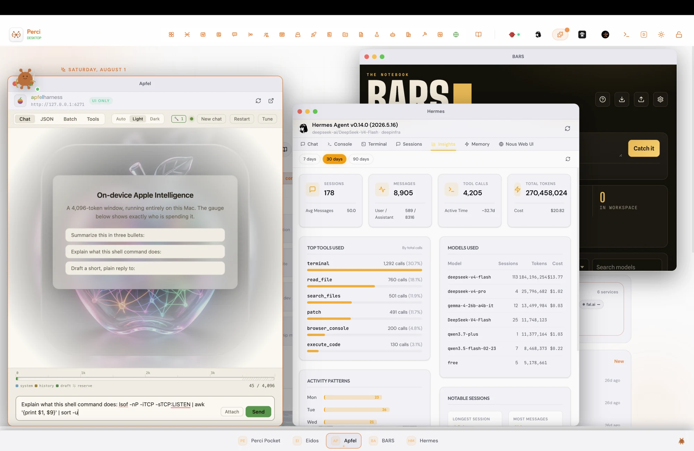
Task: Select the 7 days range in Hermes
Action: [x=310, y=159]
